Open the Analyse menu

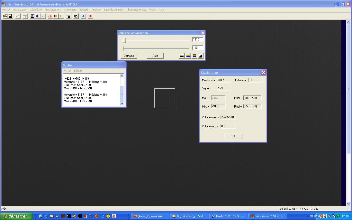click(96, 10)
